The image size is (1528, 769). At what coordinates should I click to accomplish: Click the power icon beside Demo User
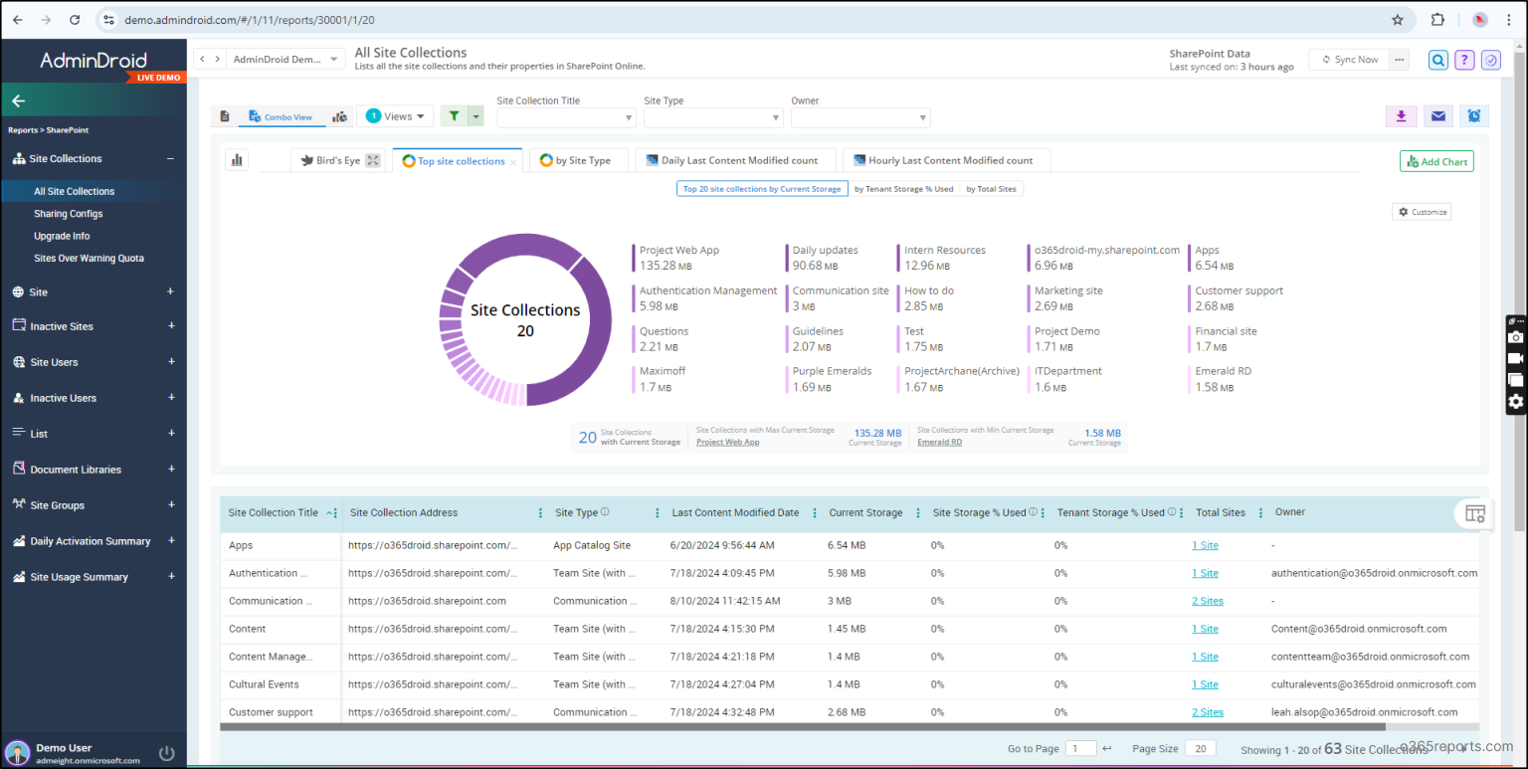click(167, 753)
